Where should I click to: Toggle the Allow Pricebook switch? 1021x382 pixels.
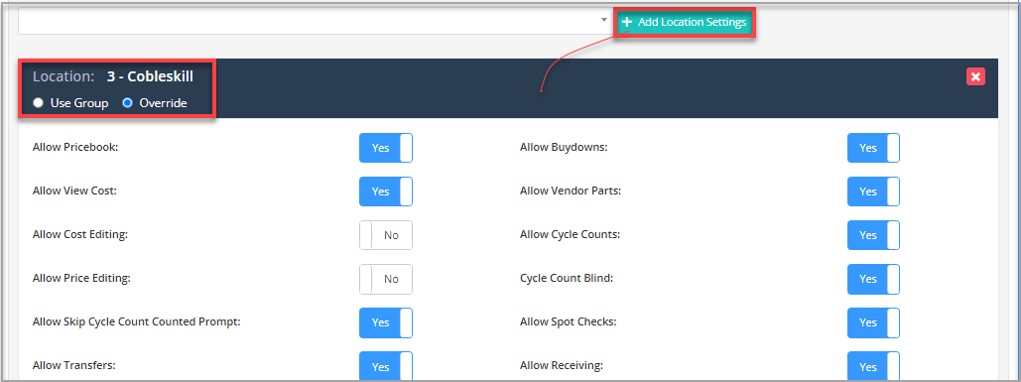click(385, 148)
